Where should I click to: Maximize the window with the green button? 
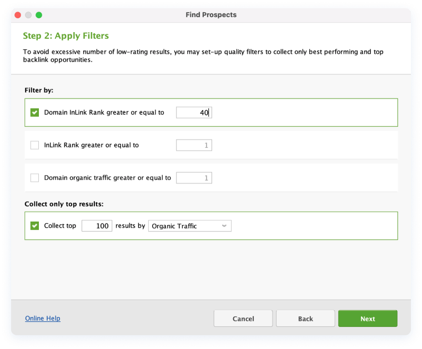tap(39, 15)
